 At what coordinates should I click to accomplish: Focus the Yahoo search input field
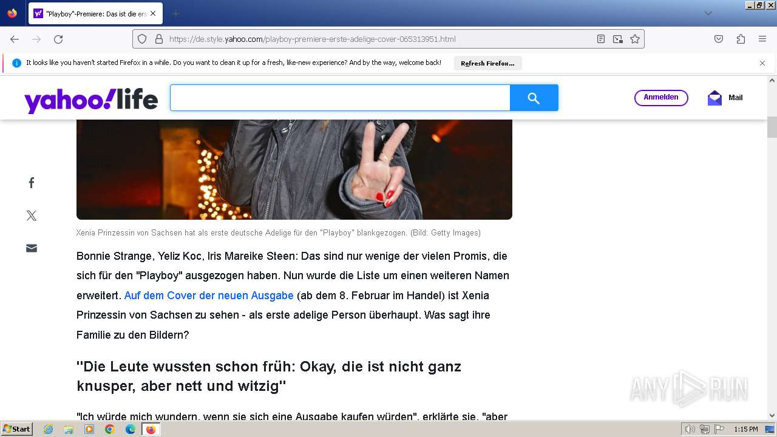[x=340, y=98]
